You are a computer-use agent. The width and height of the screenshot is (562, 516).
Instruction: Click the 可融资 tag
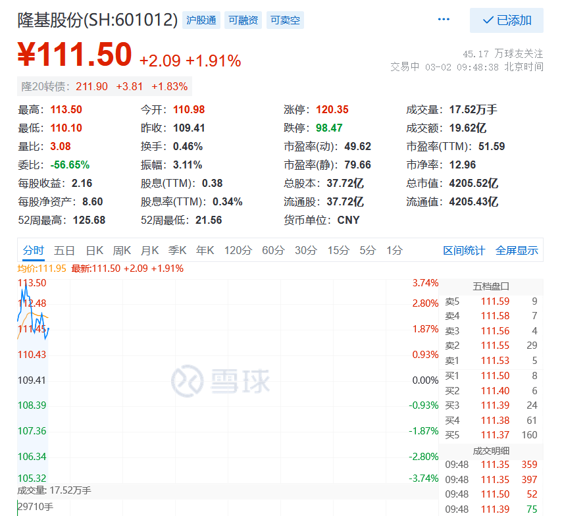click(x=243, y=20)
